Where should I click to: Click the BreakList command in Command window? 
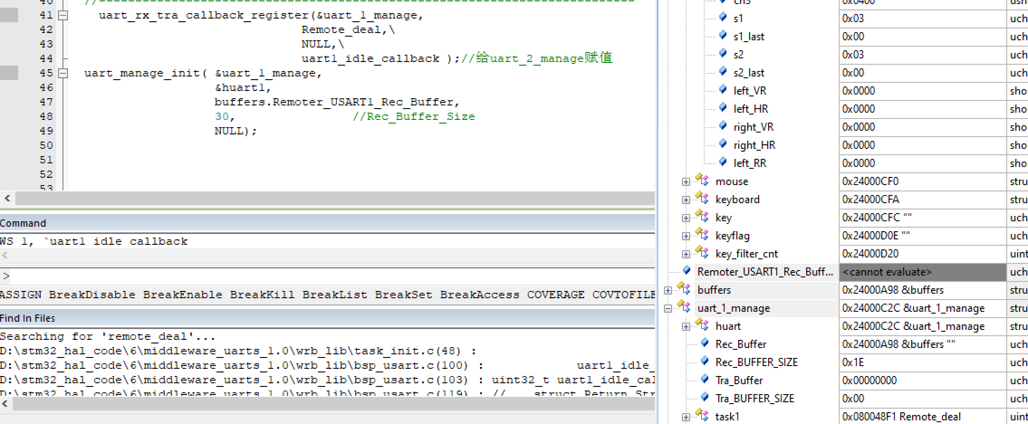(335, 294)
